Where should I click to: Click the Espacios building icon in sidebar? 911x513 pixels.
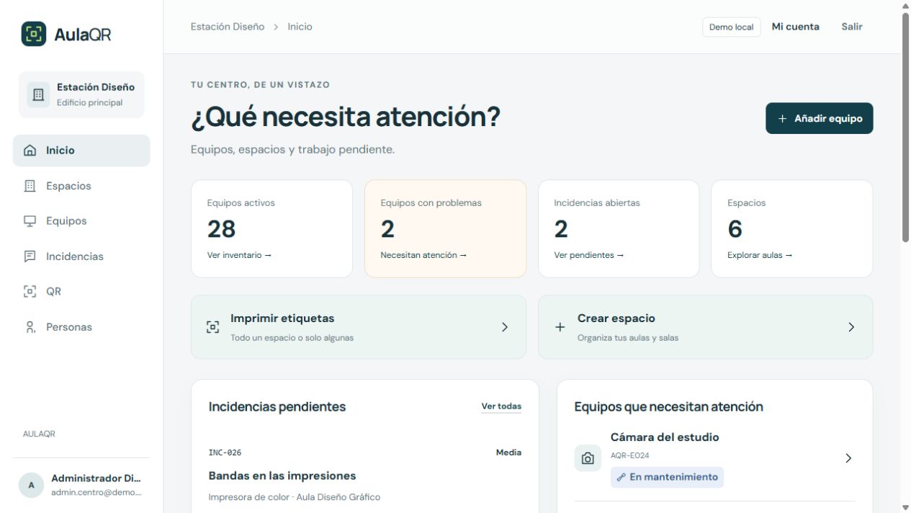tap(30, 186)
